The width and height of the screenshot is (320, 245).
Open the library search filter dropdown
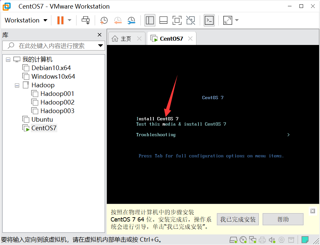[100, 46]
